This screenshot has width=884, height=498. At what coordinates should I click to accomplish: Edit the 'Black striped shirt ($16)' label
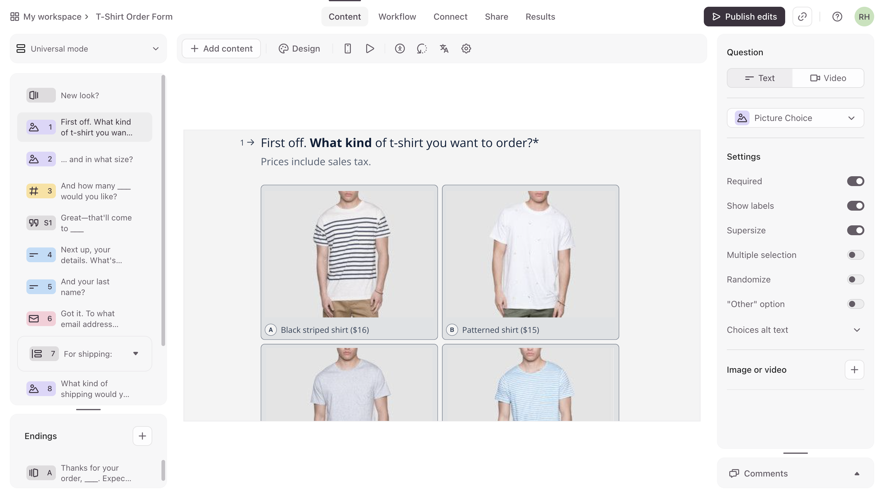click(325, 330)
